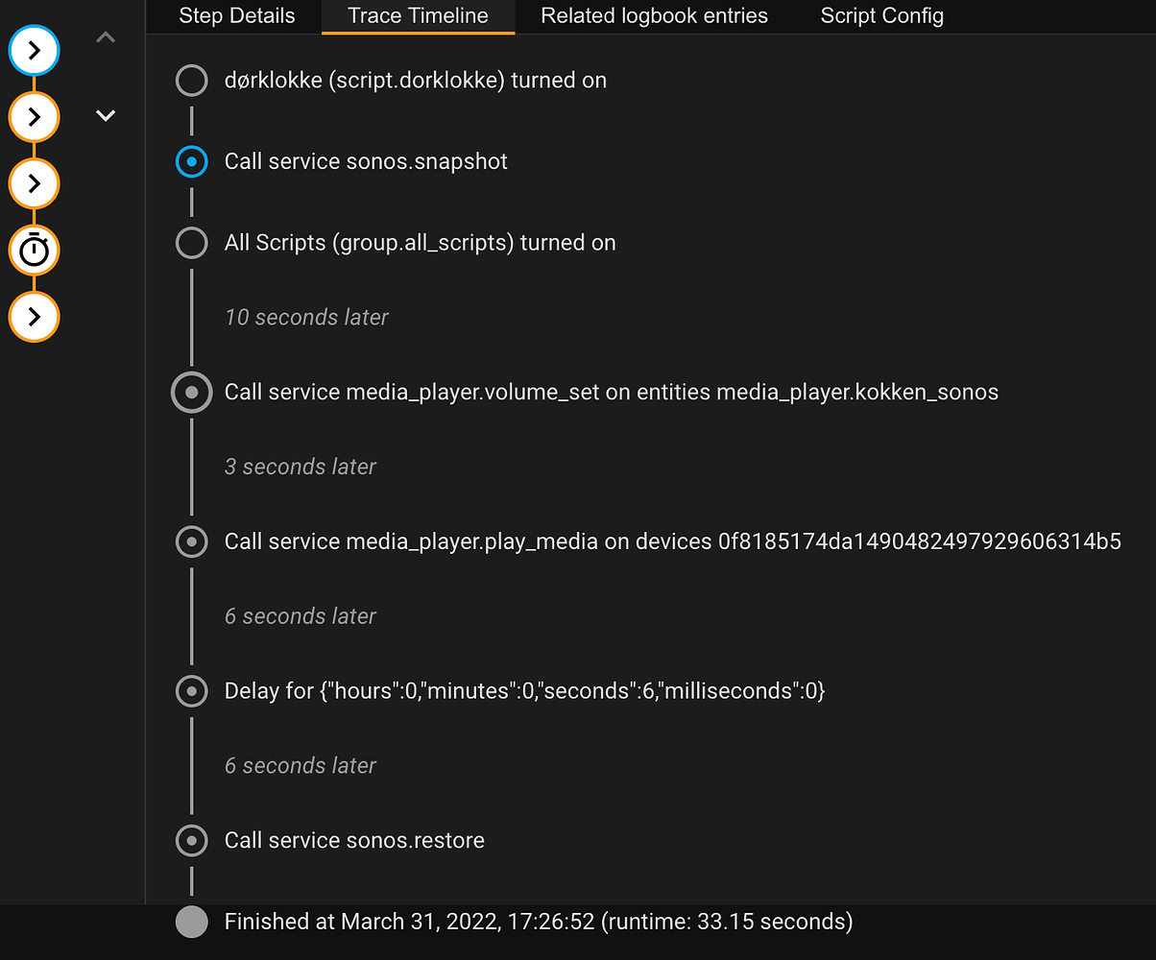
Task: Click the Finished timeline node at bottom
Action: click(191, 922)
